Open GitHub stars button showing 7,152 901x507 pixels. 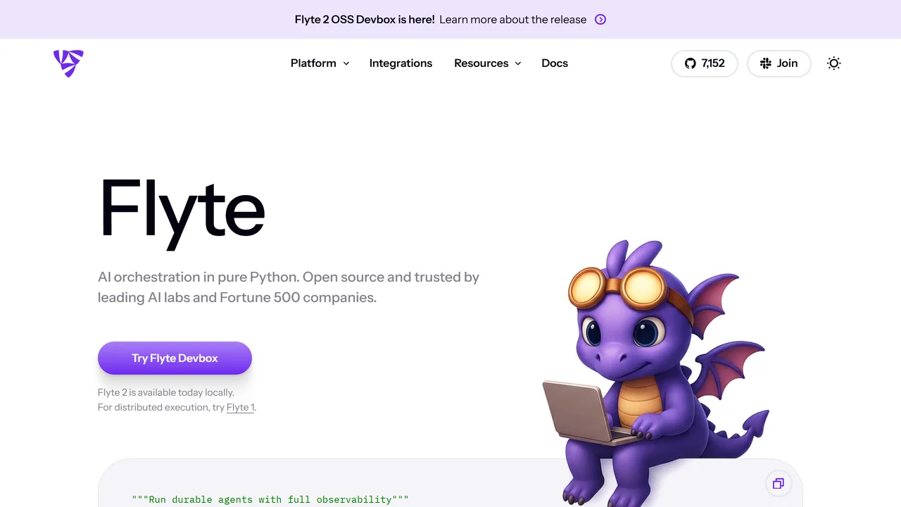tap(704, 63)
